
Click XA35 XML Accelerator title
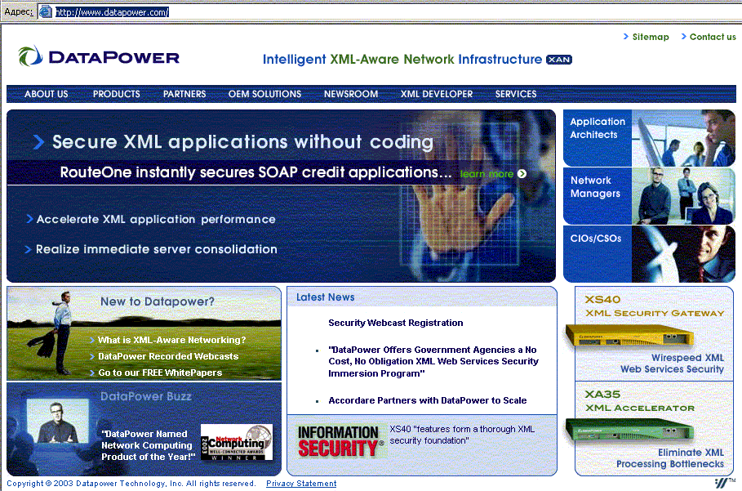[x=640, y=401]
